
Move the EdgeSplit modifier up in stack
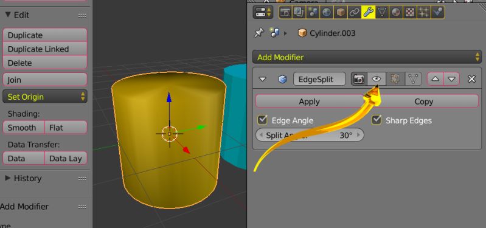pos(435,79)
